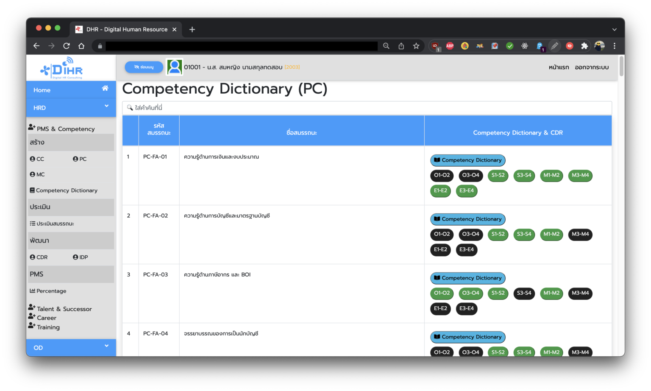Toggle the M3-M4 badge for PC-FA-02
Viewport: 651px width, 391px height.
point(580,234)
